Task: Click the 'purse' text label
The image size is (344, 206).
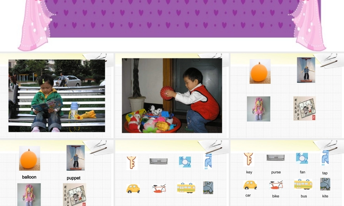Action: [x=276, y=172]
